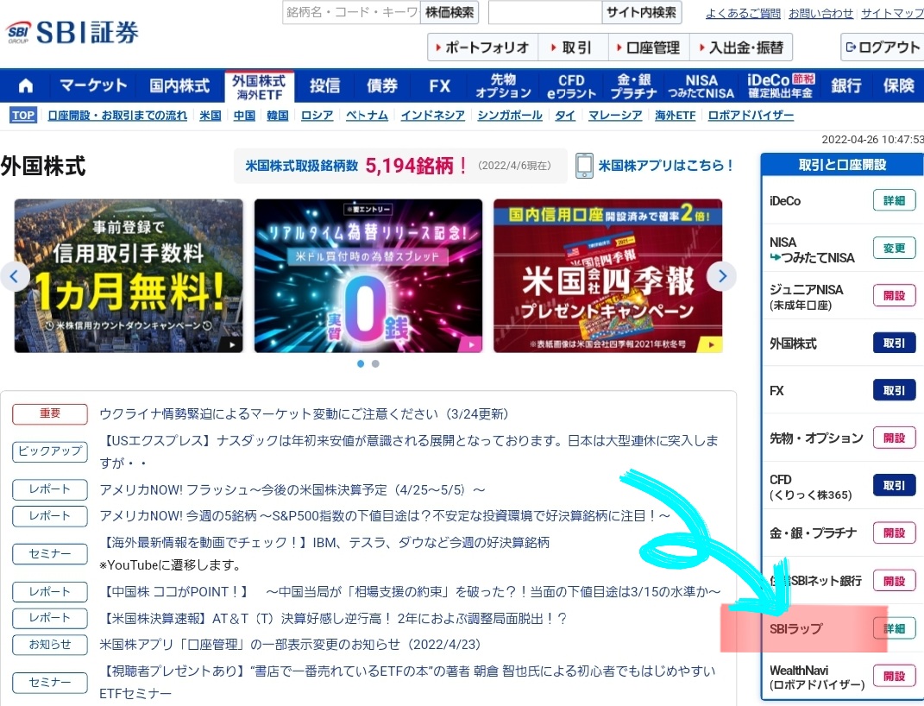This screenshot has width=924, height=706.
Task: Switch to the NISA つみたてNISA tab
Action: [701, 86]
